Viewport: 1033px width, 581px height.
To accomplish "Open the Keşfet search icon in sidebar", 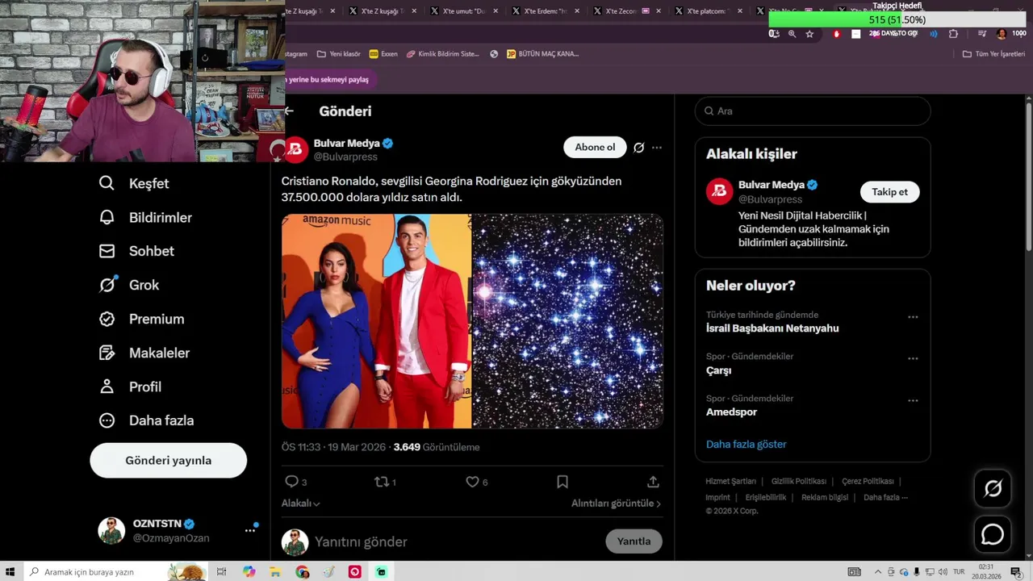I will click(x=107, y=183).
